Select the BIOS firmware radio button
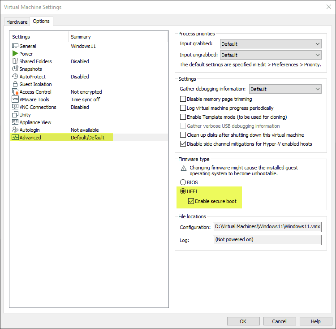This screenshot has width=336, height=329. coord(183,182)
